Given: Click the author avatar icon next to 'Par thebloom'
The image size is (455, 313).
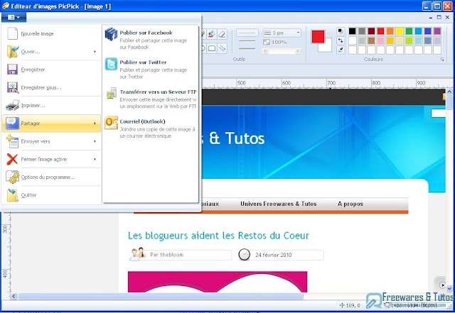Looking at the screenshot, I should (x=137, y=254).
